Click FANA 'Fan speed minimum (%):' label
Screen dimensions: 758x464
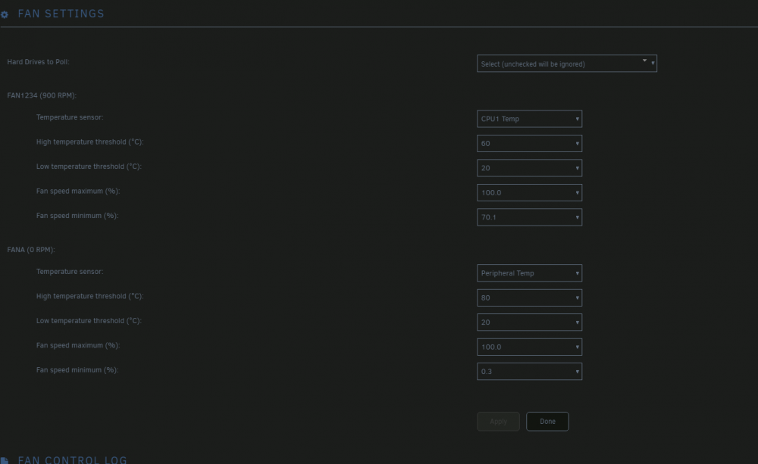click(77, 370)
